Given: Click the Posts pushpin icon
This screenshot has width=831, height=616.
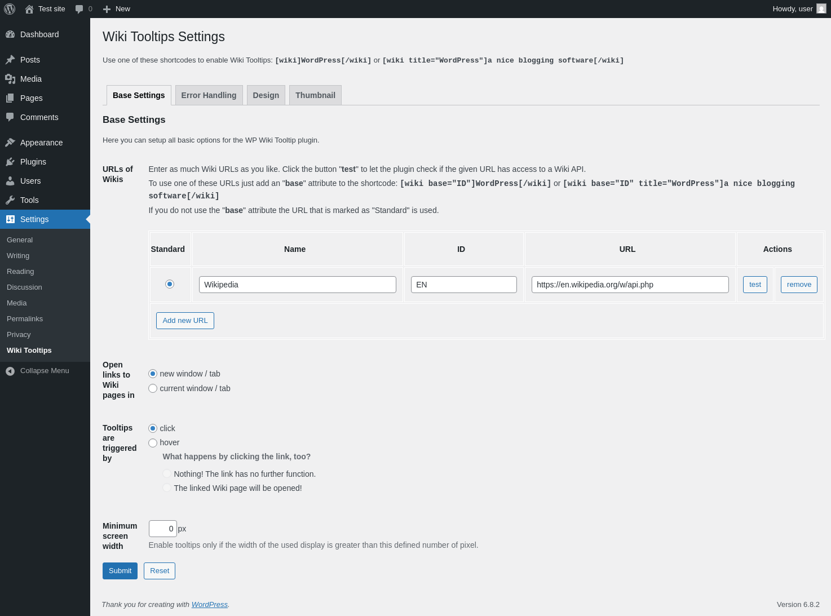Looking at the screenshot, I should coord(10,60).
